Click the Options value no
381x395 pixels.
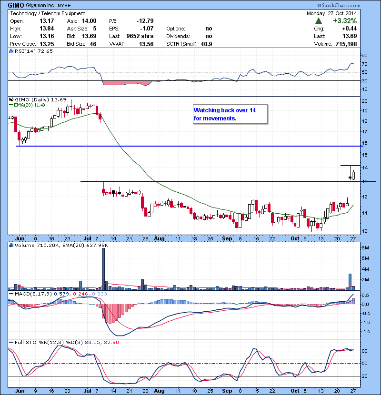[x=209, y=29]
